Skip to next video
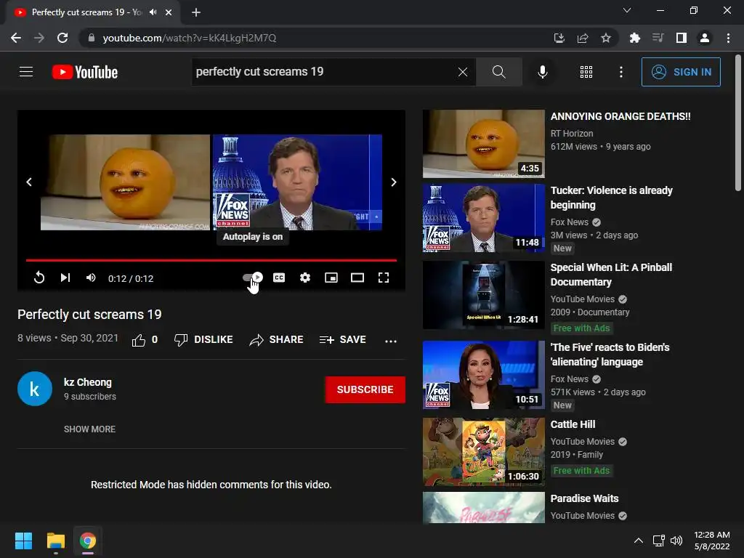744x558 pixels. [65, 278]
